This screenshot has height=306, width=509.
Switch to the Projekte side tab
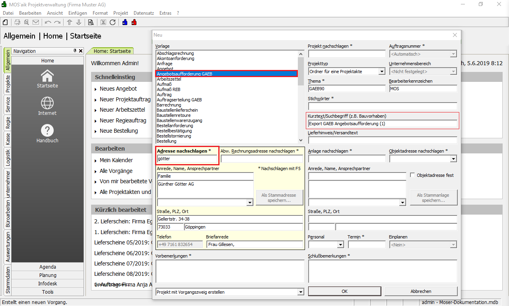pos(8,84)
